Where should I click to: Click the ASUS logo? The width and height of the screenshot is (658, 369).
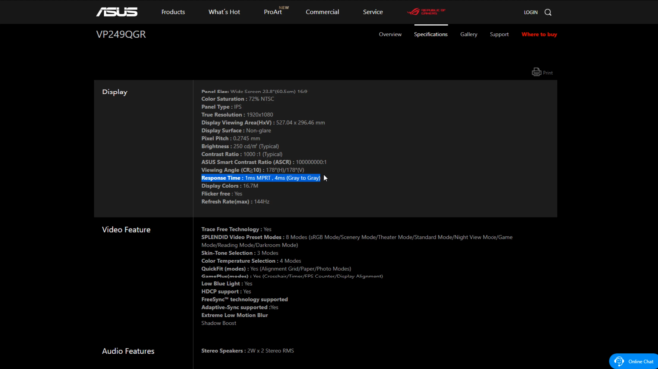point(117,12)
